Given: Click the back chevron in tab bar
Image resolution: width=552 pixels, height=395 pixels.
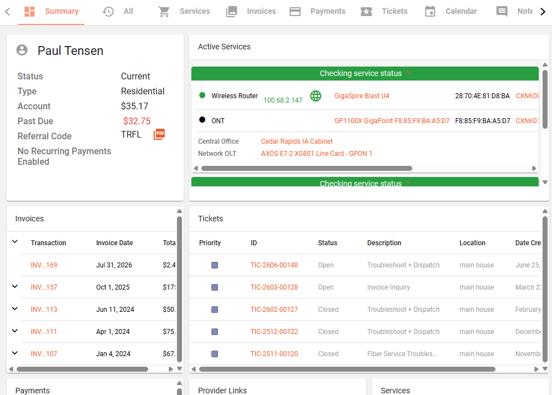Looking at the screenshot, I should pos(7,12).
